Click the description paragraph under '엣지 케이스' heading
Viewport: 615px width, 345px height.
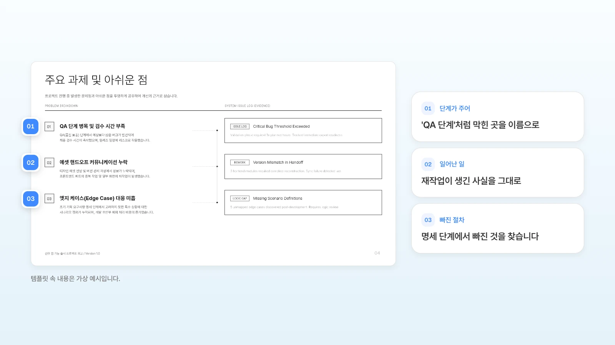tap(106, 210)
